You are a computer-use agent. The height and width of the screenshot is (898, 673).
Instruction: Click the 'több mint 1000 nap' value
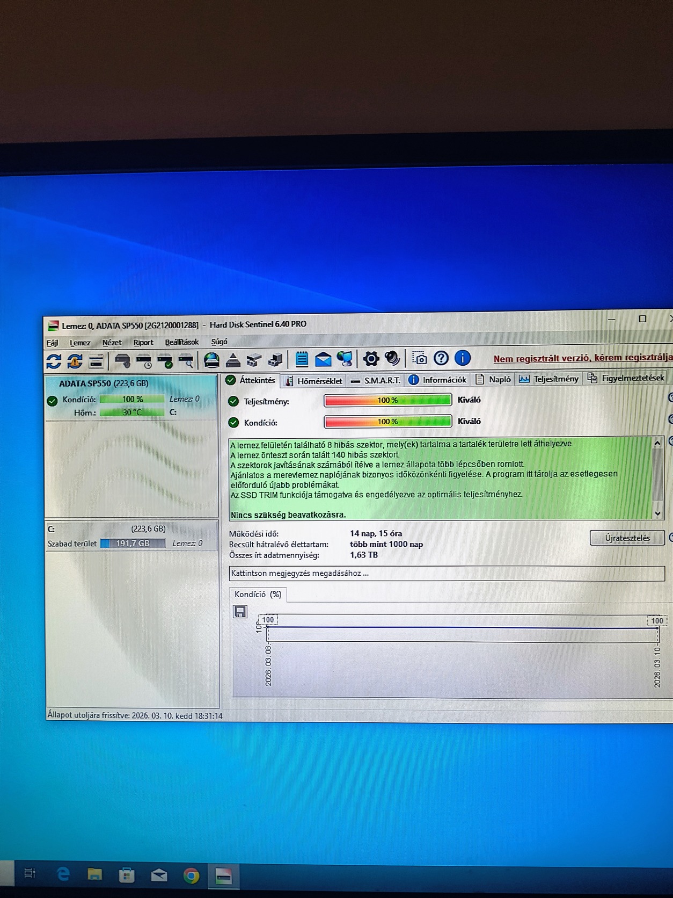tap(386, 544)
